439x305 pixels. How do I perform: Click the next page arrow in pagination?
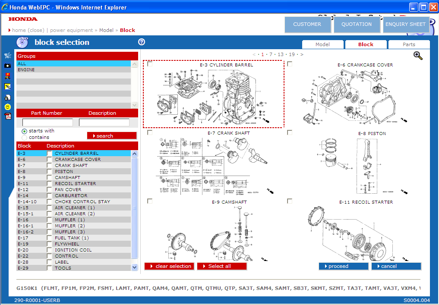pos(302,54)
